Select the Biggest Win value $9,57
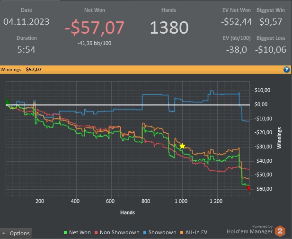292x239 pixels. tap(271, 22)
